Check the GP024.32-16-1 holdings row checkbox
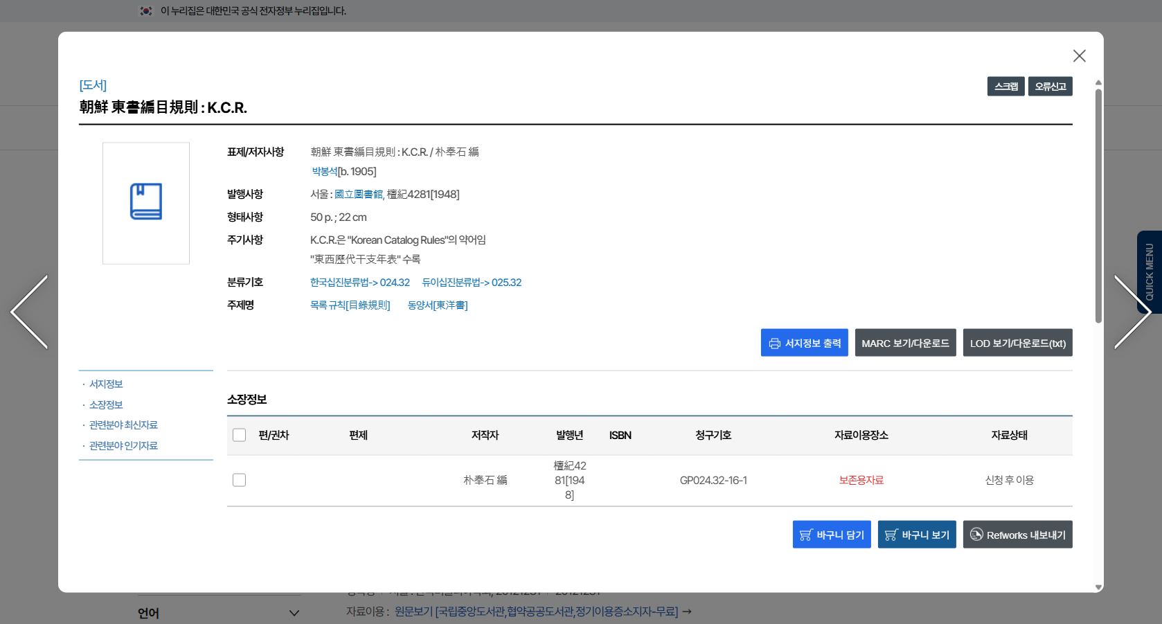 coord(240,480)
